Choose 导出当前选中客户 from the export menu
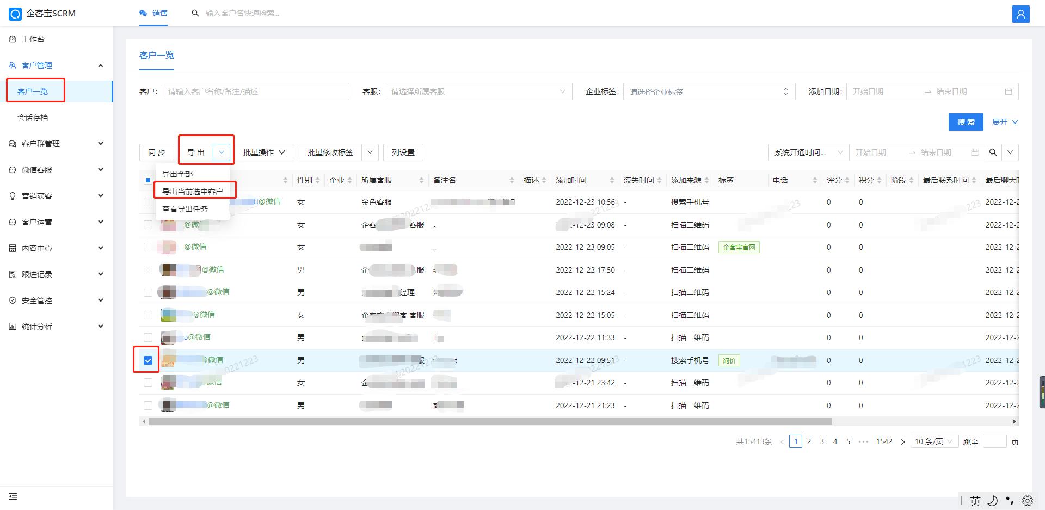 (x=193, y=191)
